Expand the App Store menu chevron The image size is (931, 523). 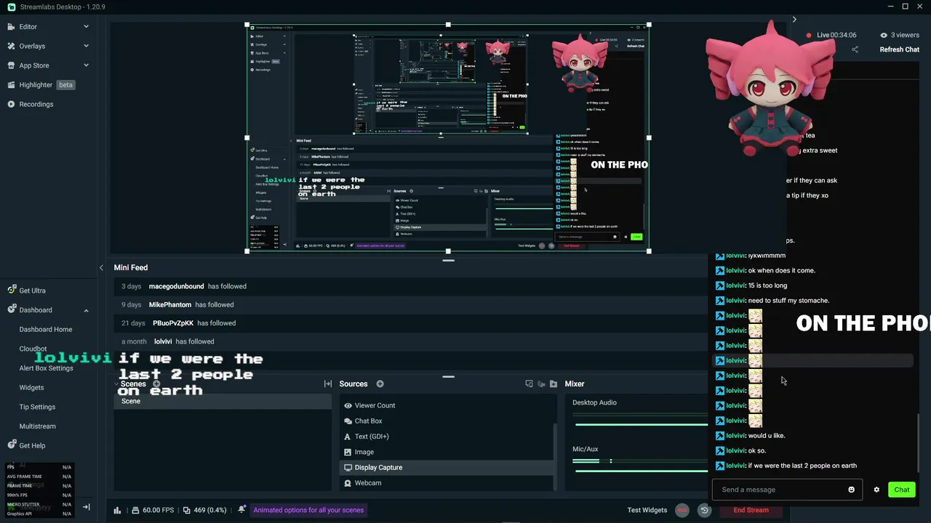click(x=86, y=65)
